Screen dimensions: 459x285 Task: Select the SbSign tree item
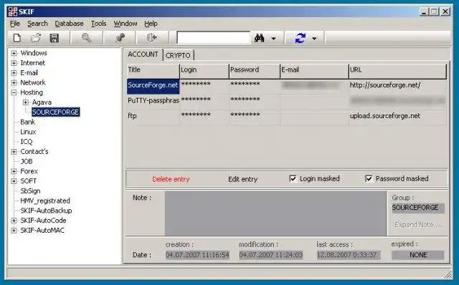30,191
